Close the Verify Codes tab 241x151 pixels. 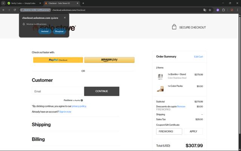40,3
